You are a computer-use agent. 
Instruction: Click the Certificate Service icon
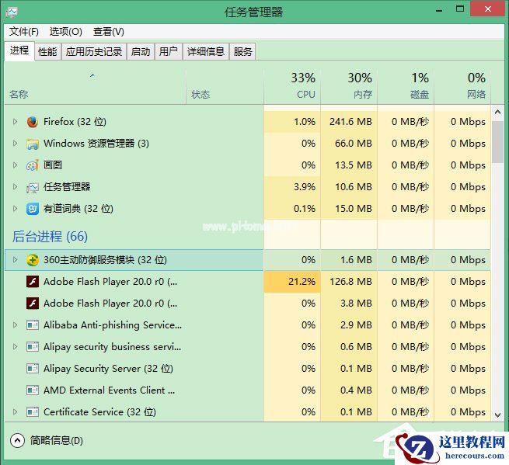(33, 411)
